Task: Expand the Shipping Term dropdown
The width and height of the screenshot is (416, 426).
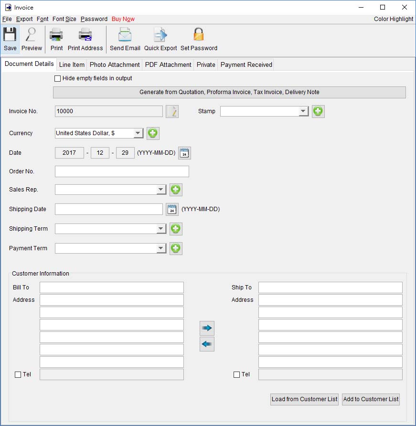Action: point(161,229)
